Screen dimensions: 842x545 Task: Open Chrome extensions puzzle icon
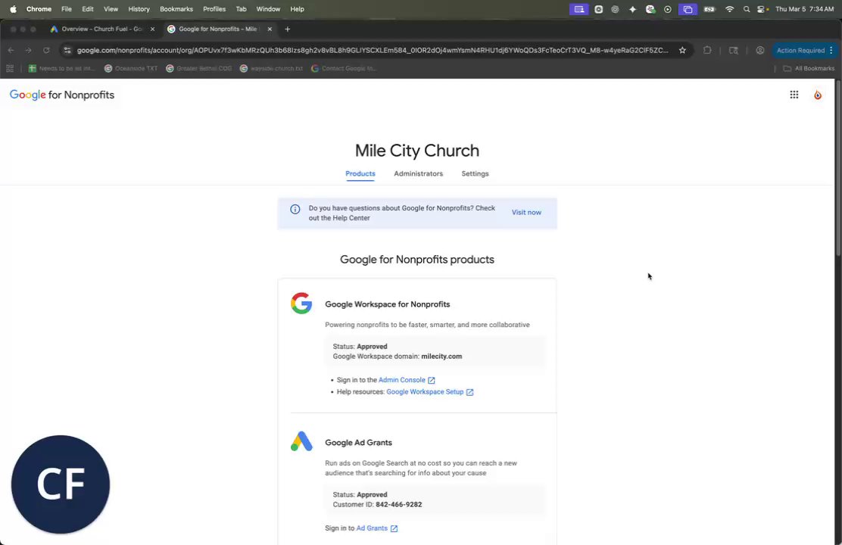point(707,51)
